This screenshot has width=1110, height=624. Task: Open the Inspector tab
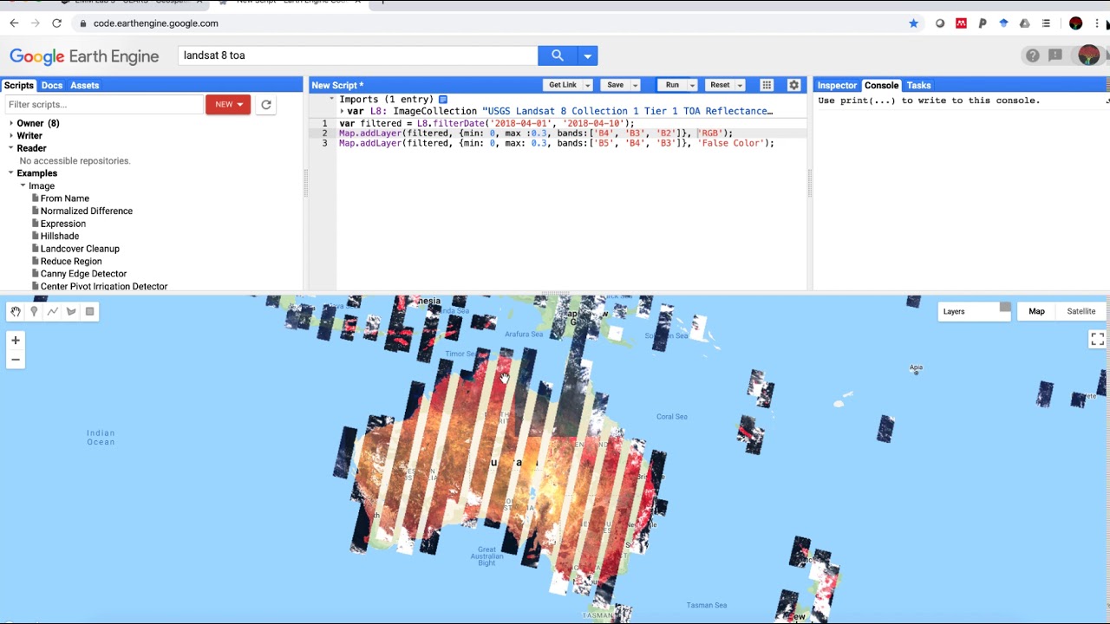coord(837,85)
